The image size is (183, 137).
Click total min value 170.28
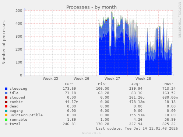[x=103, y=124]
